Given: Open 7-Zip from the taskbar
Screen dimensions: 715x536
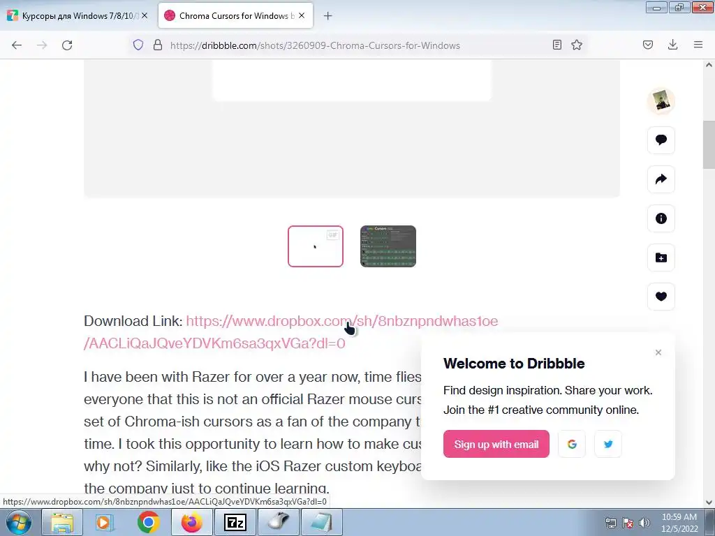Looking at the screenshot, I should click(235, 522).
